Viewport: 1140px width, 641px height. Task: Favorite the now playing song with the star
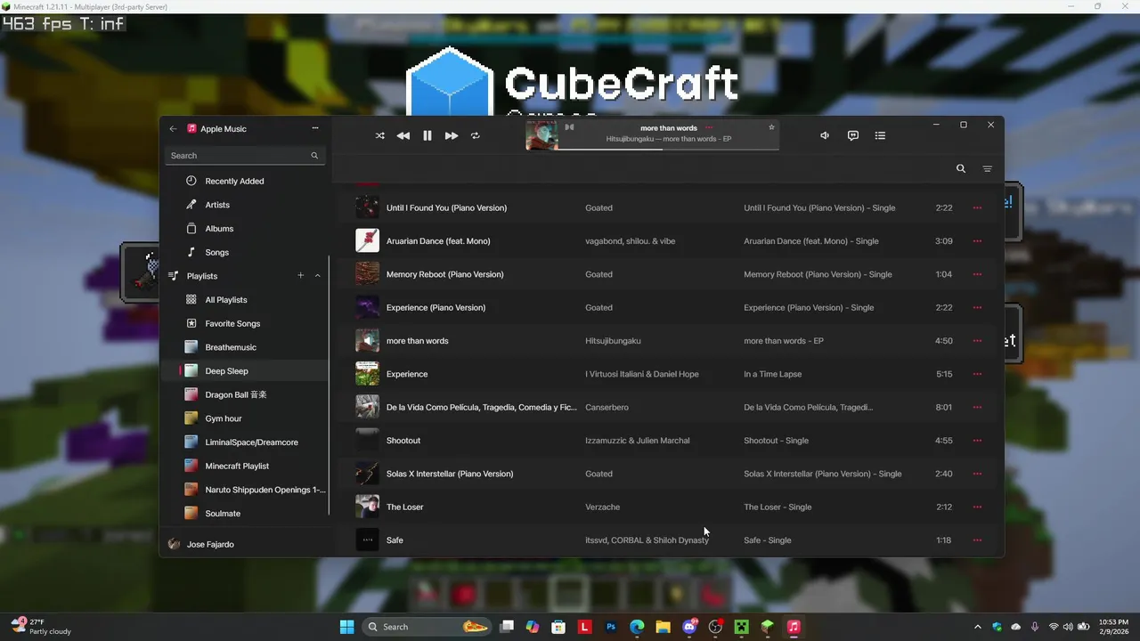(771, 127)
